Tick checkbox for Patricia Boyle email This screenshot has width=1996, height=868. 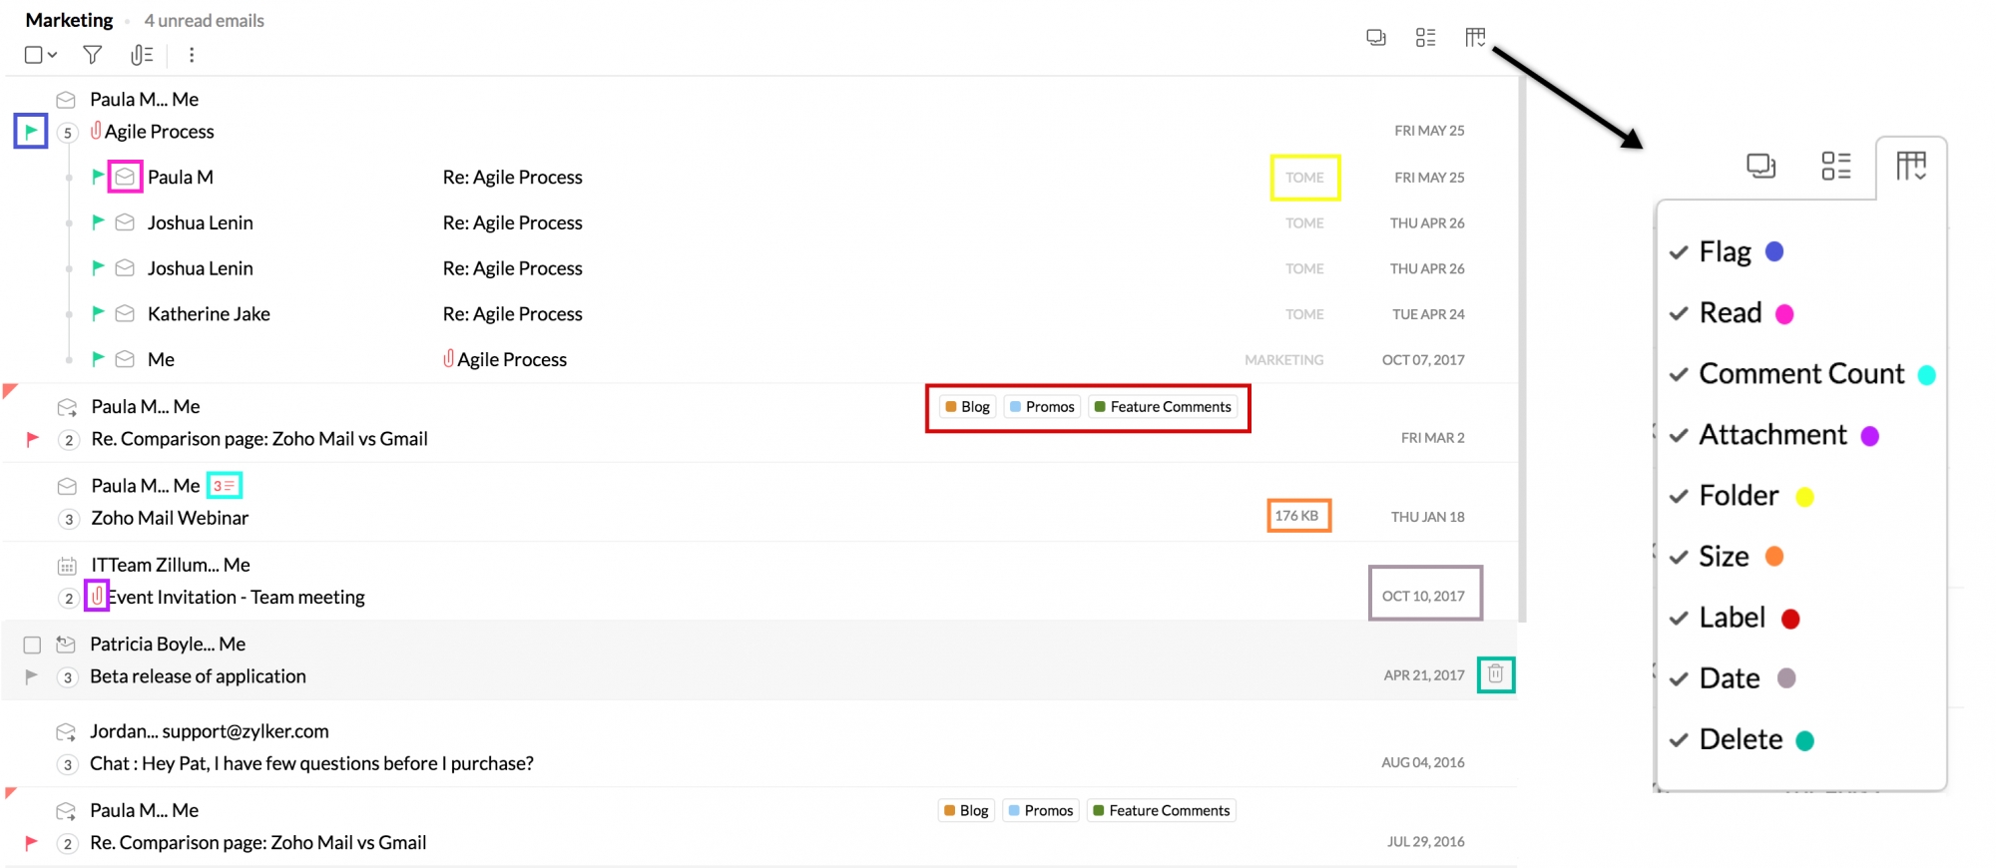click(x=32, y=645)
